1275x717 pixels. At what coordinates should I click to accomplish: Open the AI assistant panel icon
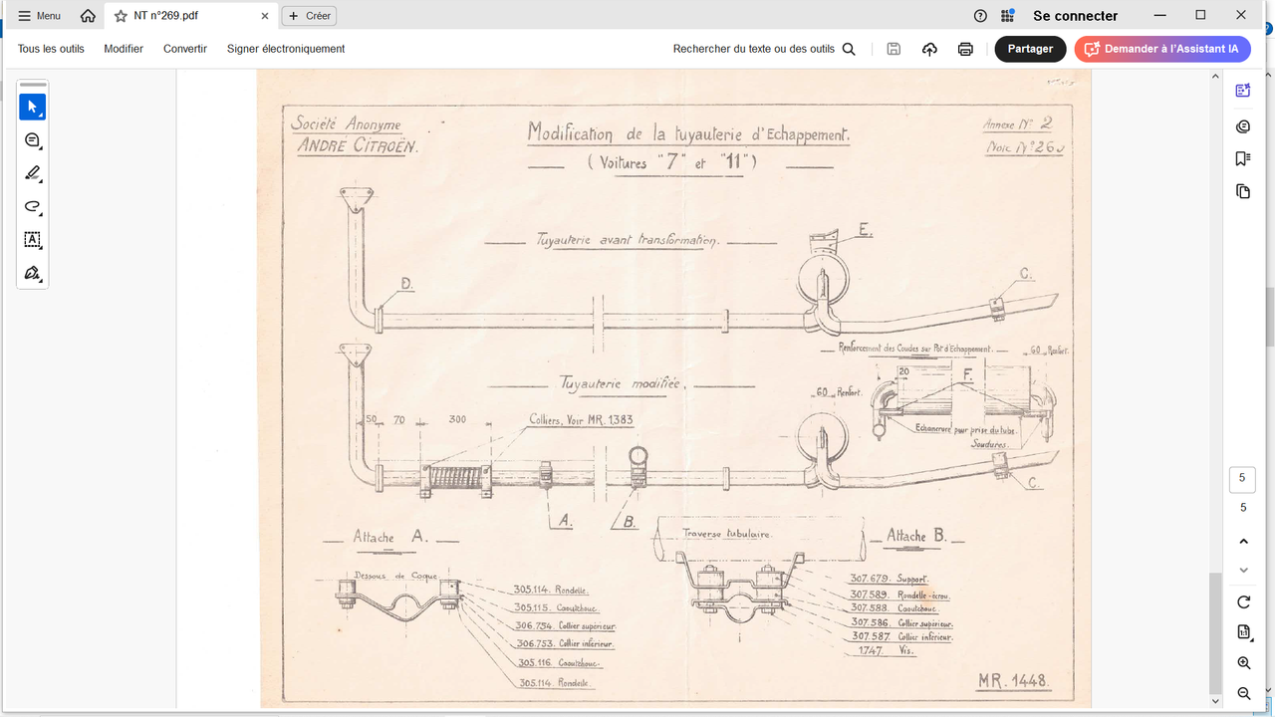point(1242,91)
